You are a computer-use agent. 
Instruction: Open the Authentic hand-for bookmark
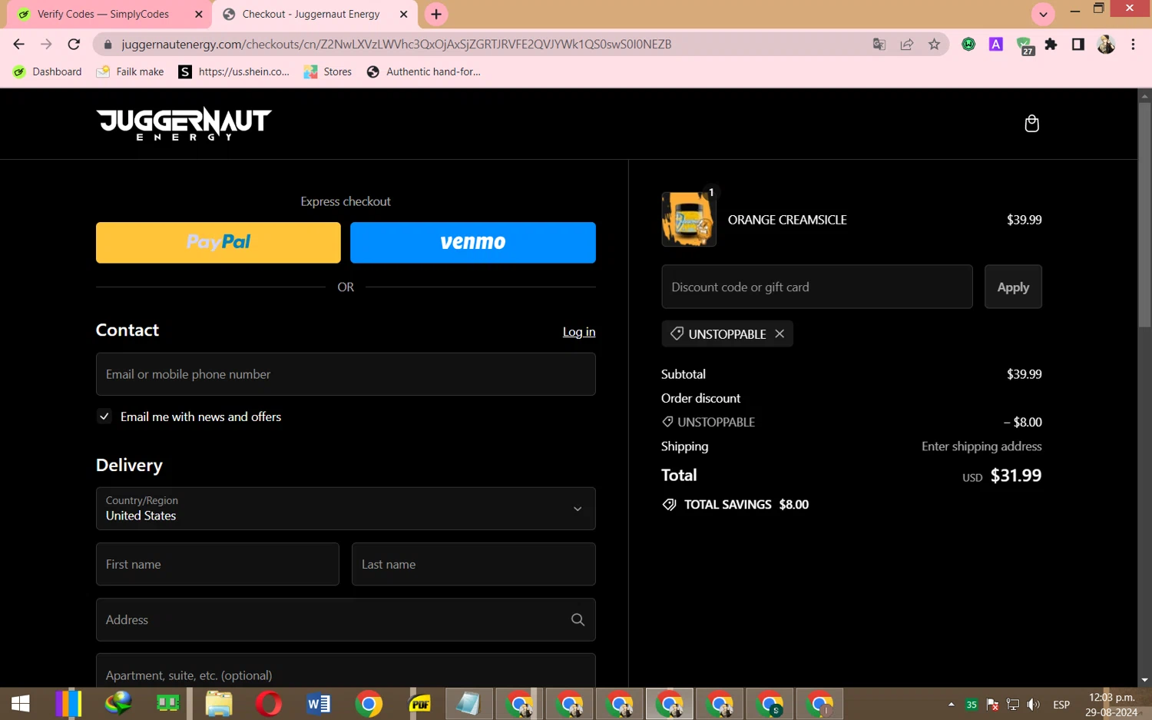pyautogui.click(x=424, y=71)
